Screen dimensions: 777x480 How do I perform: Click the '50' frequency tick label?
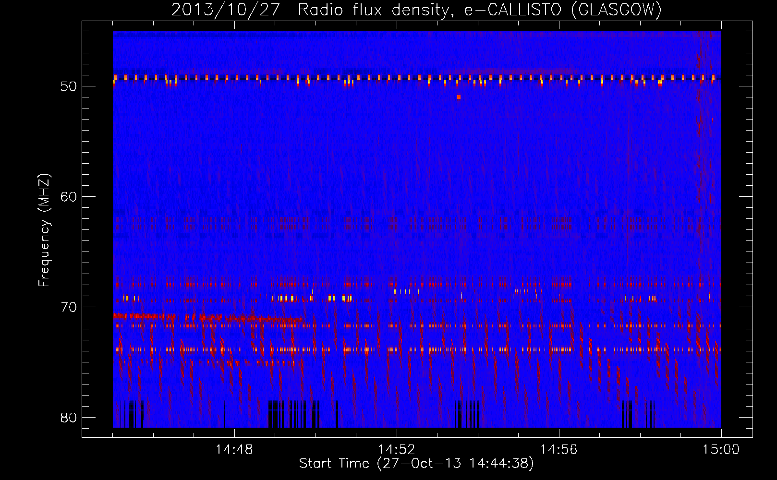(x=69, y=86)
